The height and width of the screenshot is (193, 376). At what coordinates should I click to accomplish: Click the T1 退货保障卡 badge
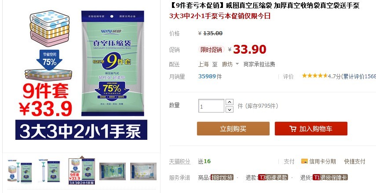pyautogui.click(x=330, y=178)
